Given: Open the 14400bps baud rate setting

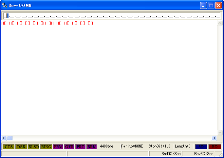Looking at the screenshot, I should pos(109,146).
